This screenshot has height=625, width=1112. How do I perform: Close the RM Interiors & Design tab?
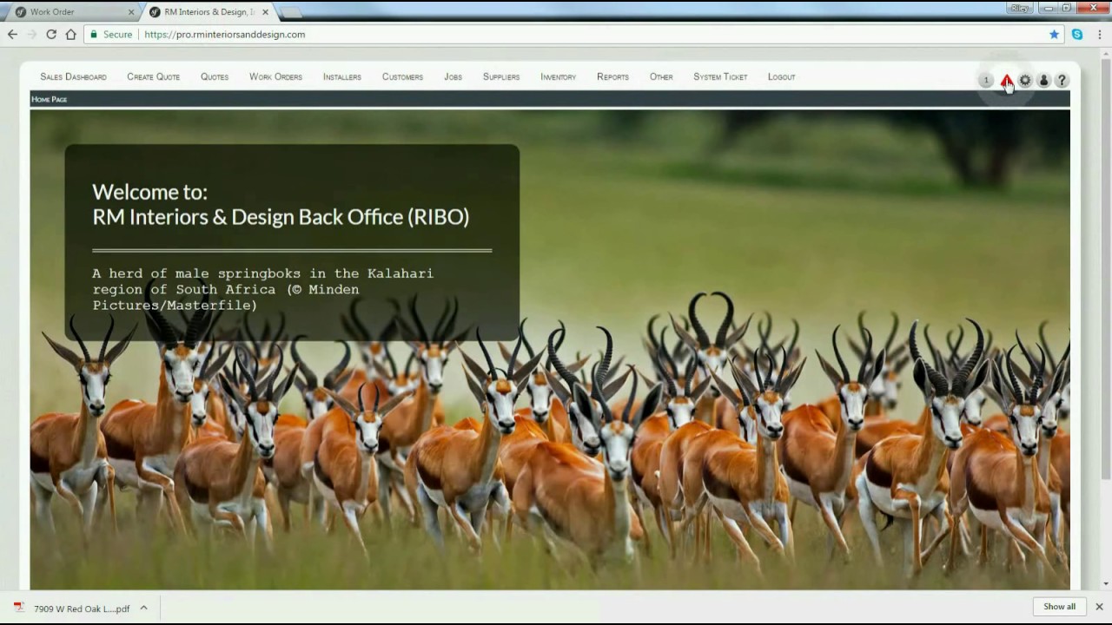click(266, 12)
